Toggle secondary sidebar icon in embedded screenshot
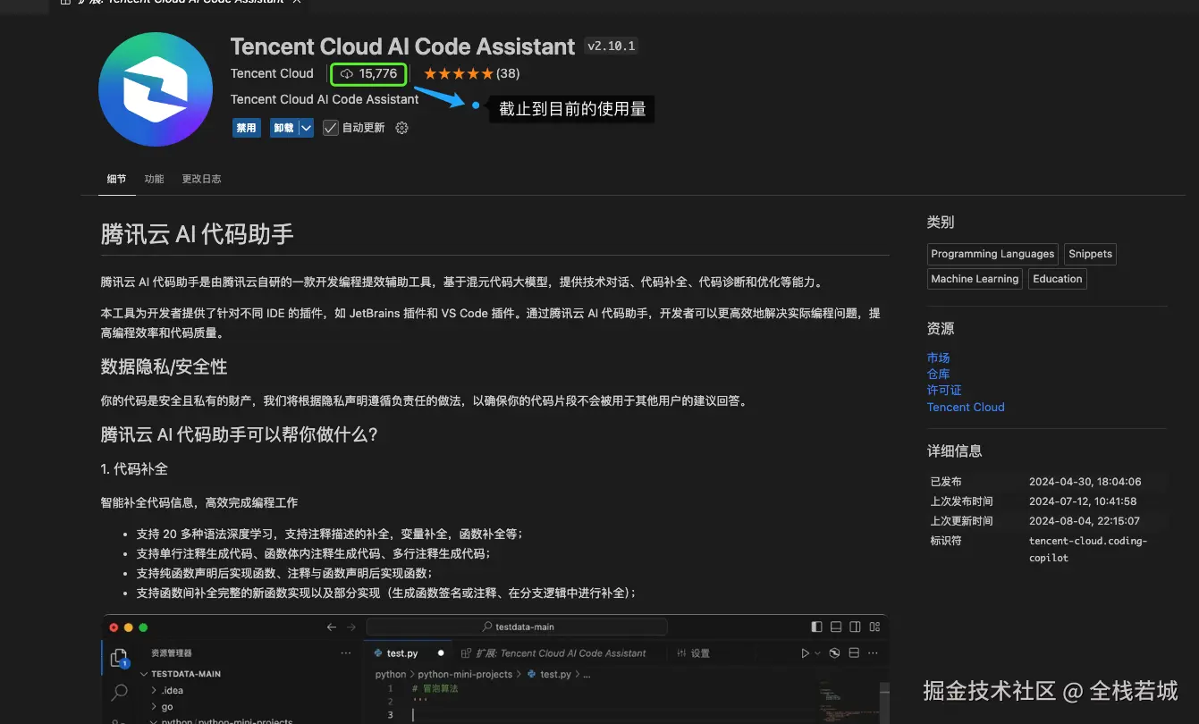This screenshot has width=1199, height=724. 856,627
